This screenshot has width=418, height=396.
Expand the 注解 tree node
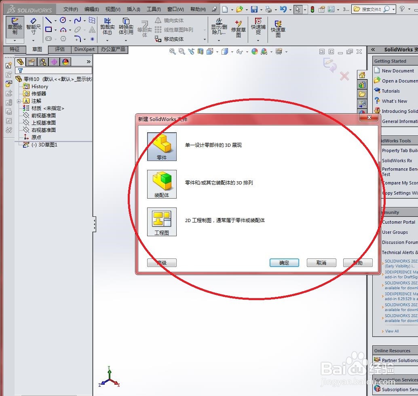(19, 101)
